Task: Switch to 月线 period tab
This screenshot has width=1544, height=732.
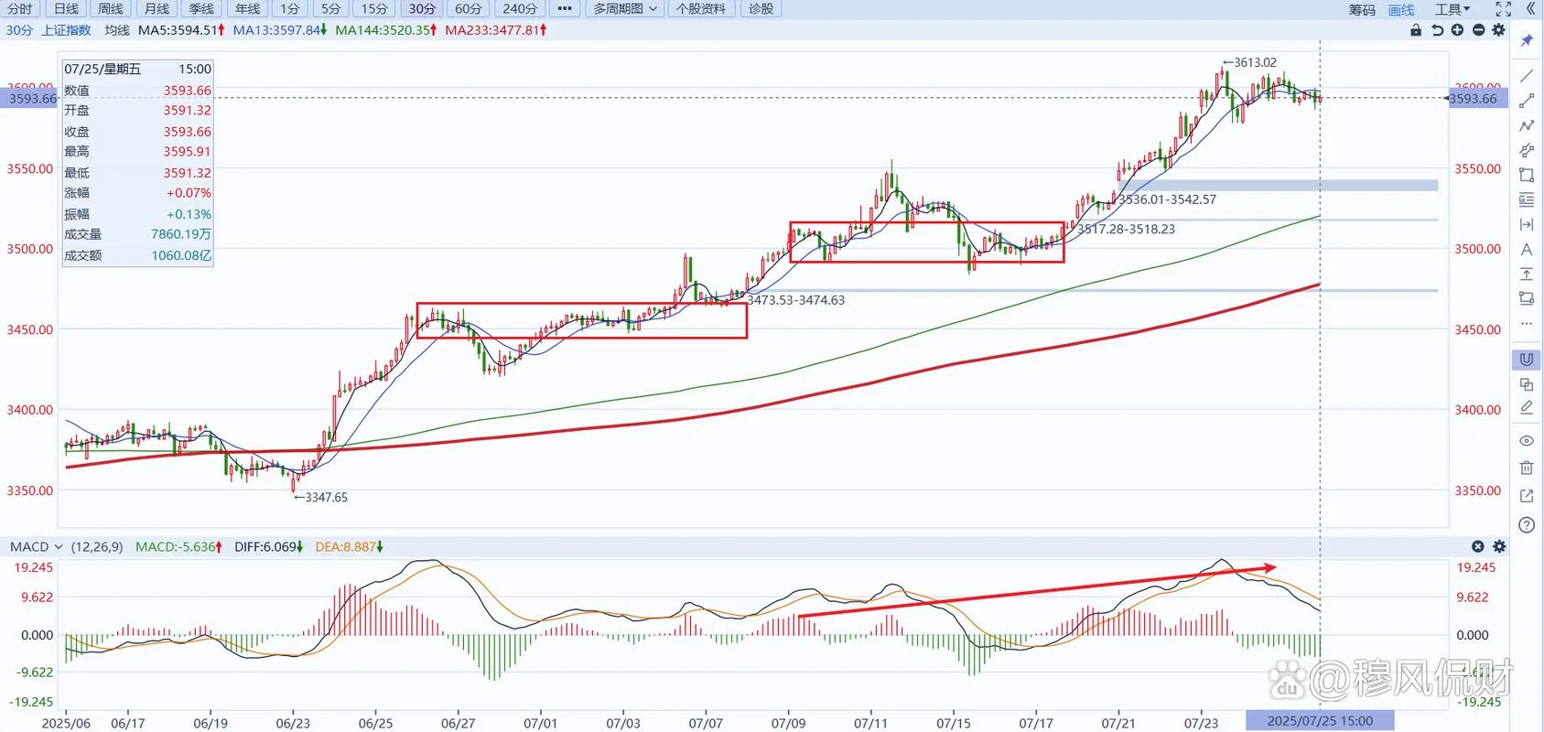Action: pyautogui.click(x=157, y=8)
